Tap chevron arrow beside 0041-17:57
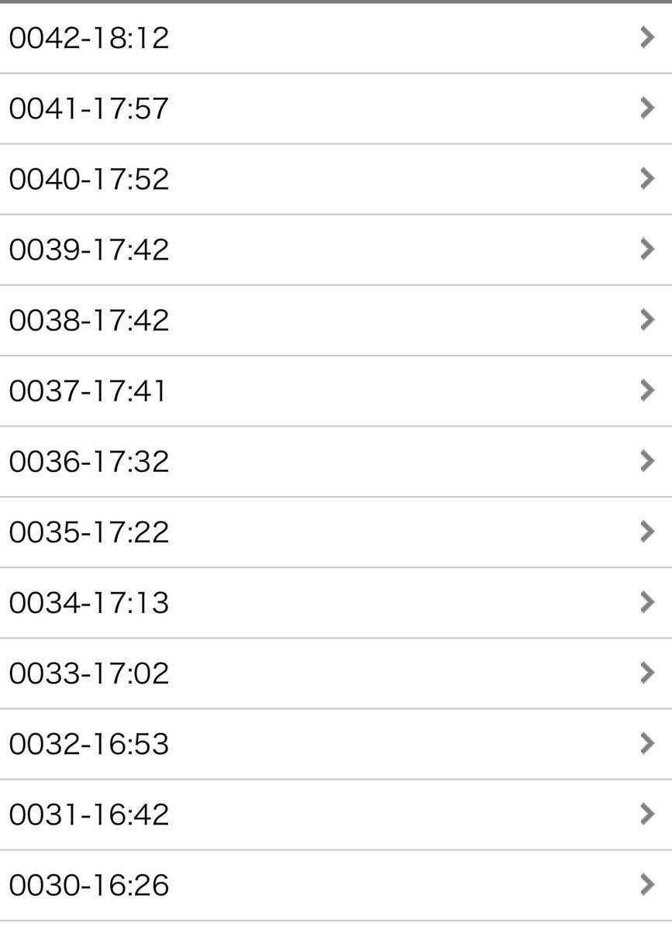672x930 pixels. pos(648,108)
